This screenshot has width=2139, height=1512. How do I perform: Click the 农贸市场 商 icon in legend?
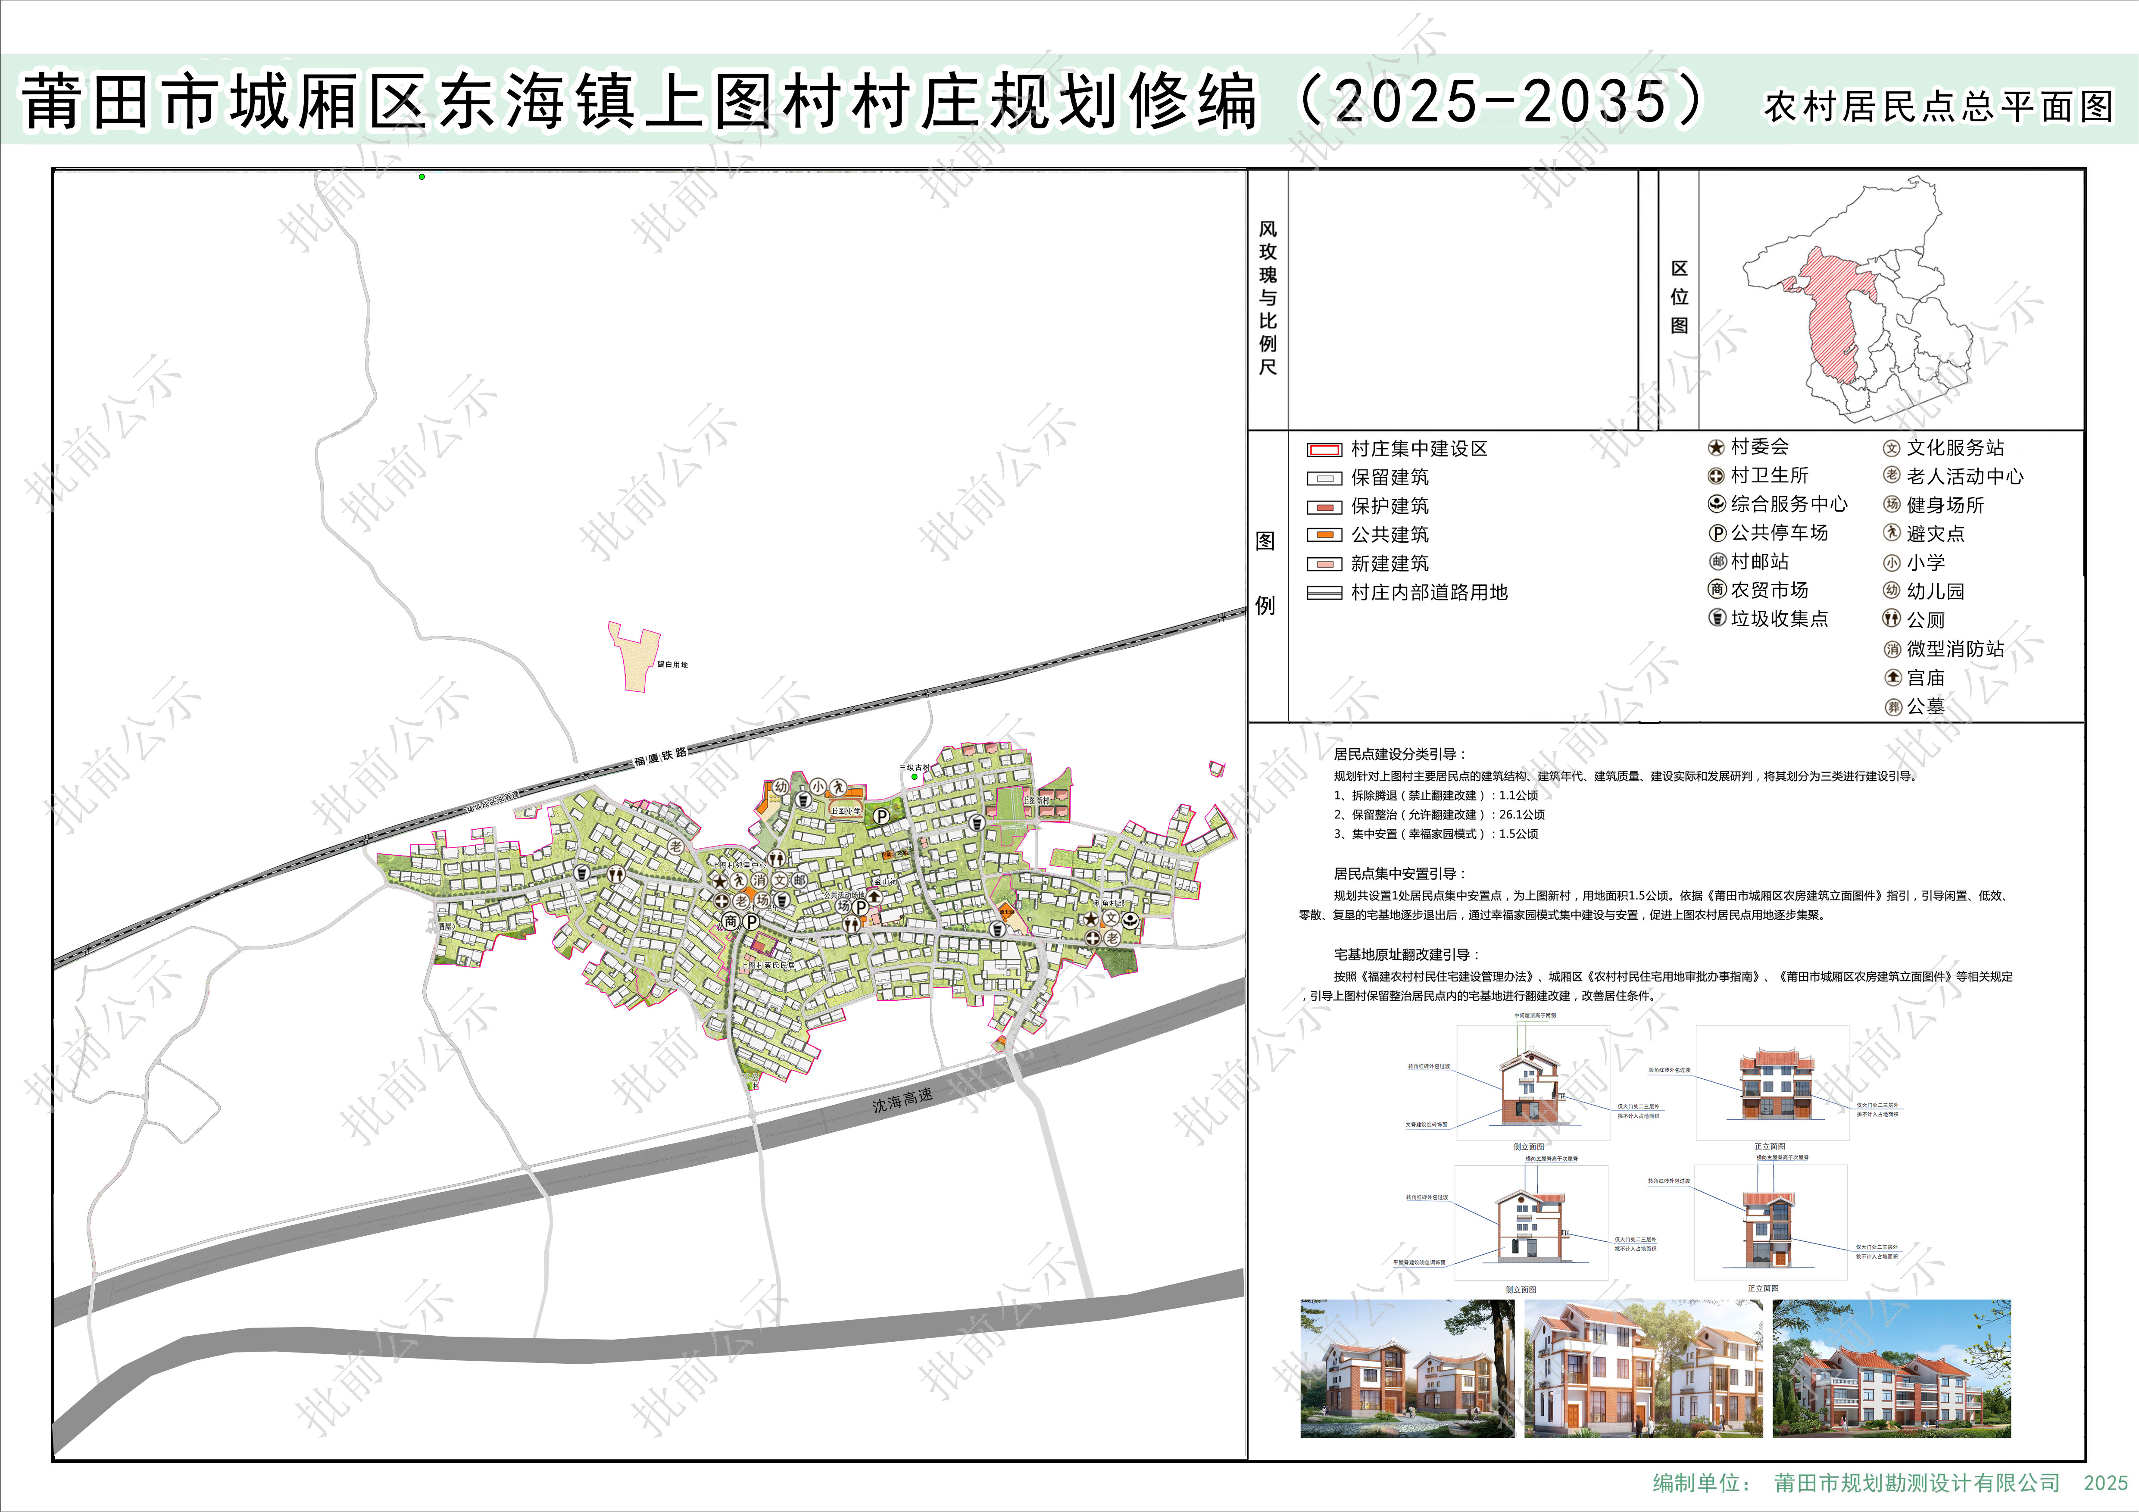pyautogui.click(x=1717, y=590)
